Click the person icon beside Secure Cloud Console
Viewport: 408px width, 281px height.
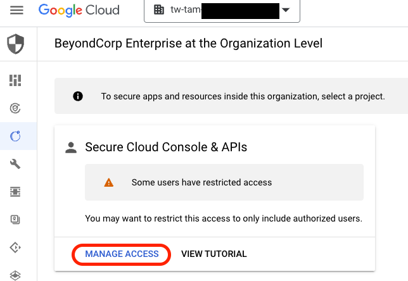coord(72,147)
